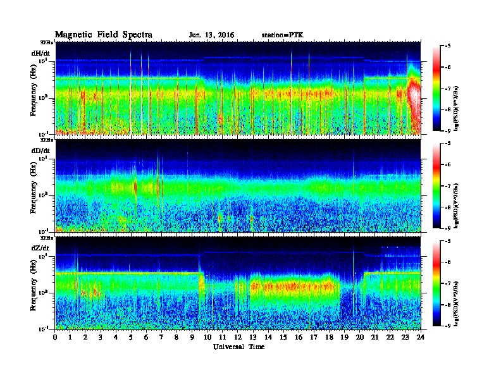Click hour tick label "15" on the time axis
Screen dimensions: 501x387
point(283,337)
